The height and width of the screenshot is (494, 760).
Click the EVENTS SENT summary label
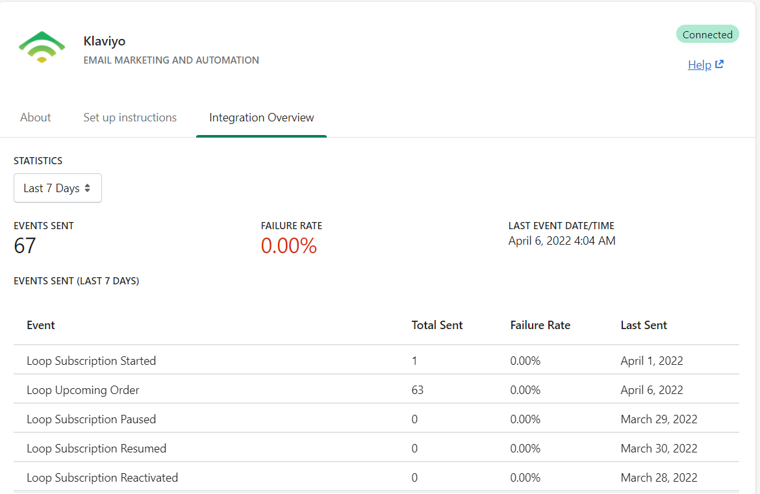44,226
